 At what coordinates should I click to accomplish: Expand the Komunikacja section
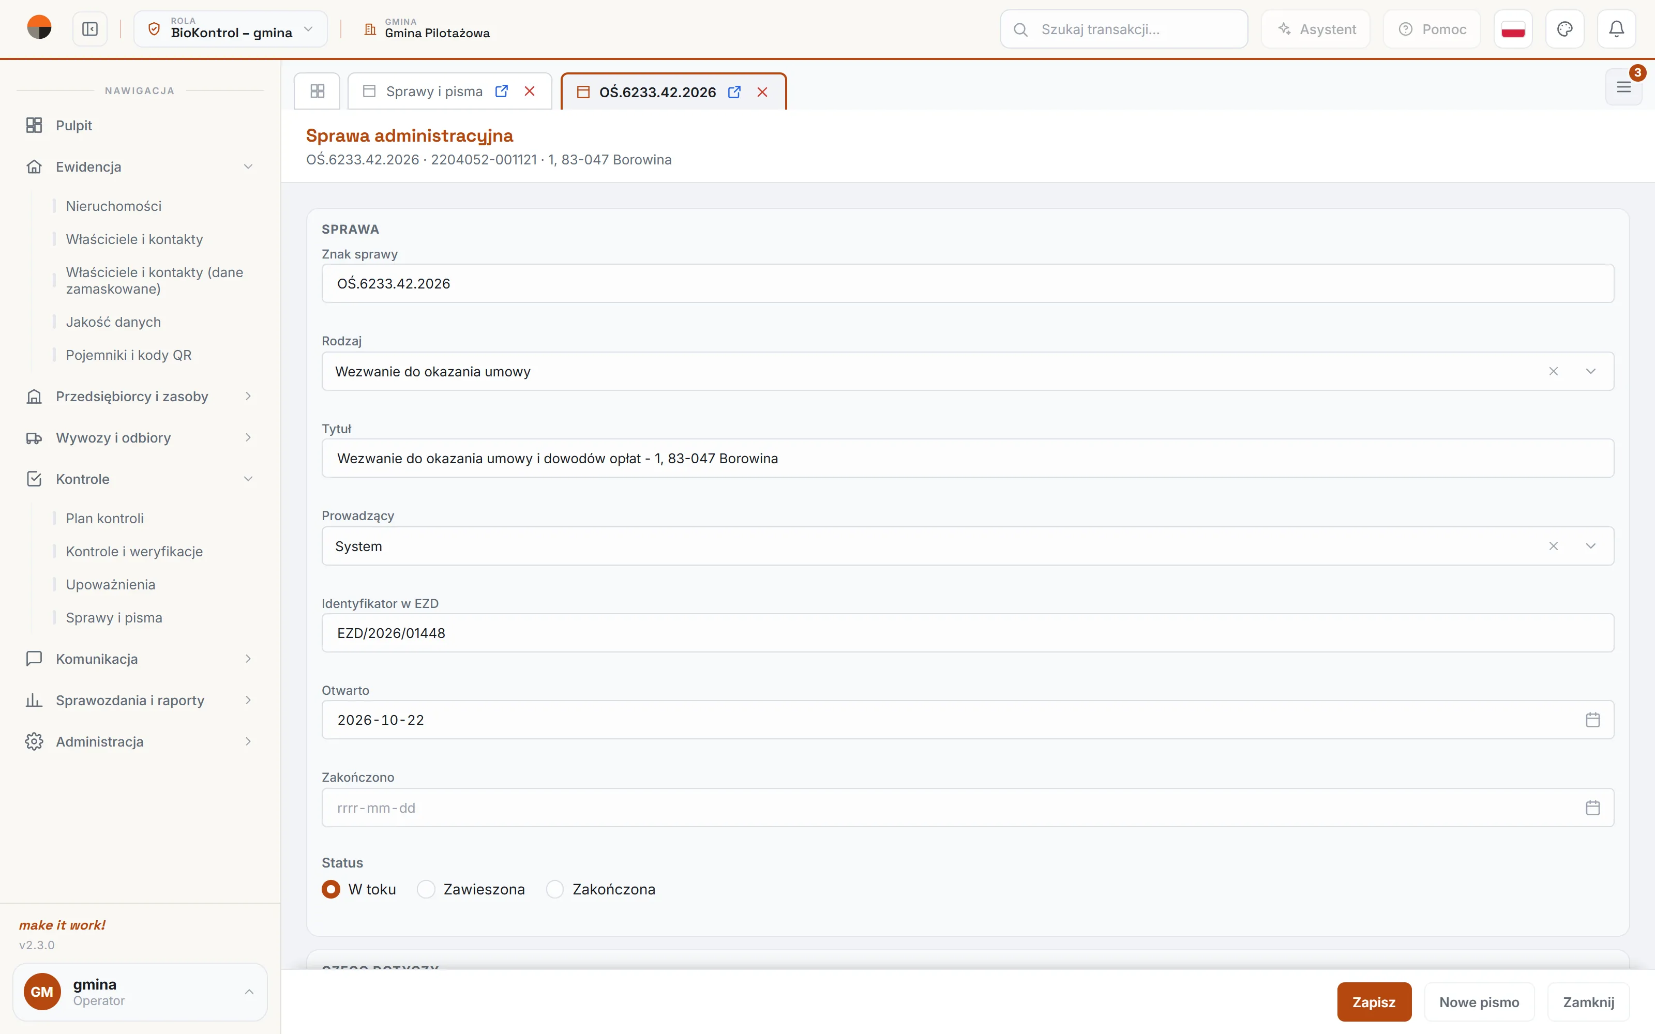click(x=140, y=659)
